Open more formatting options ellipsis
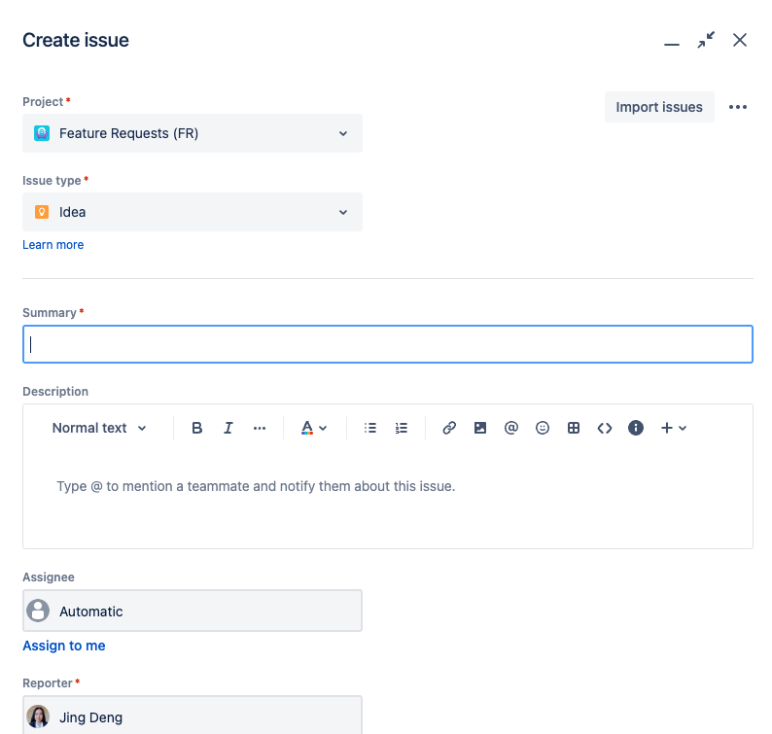The width and height of the screenshot is (772, 734). pyautogui.click(x=260, y=428)
